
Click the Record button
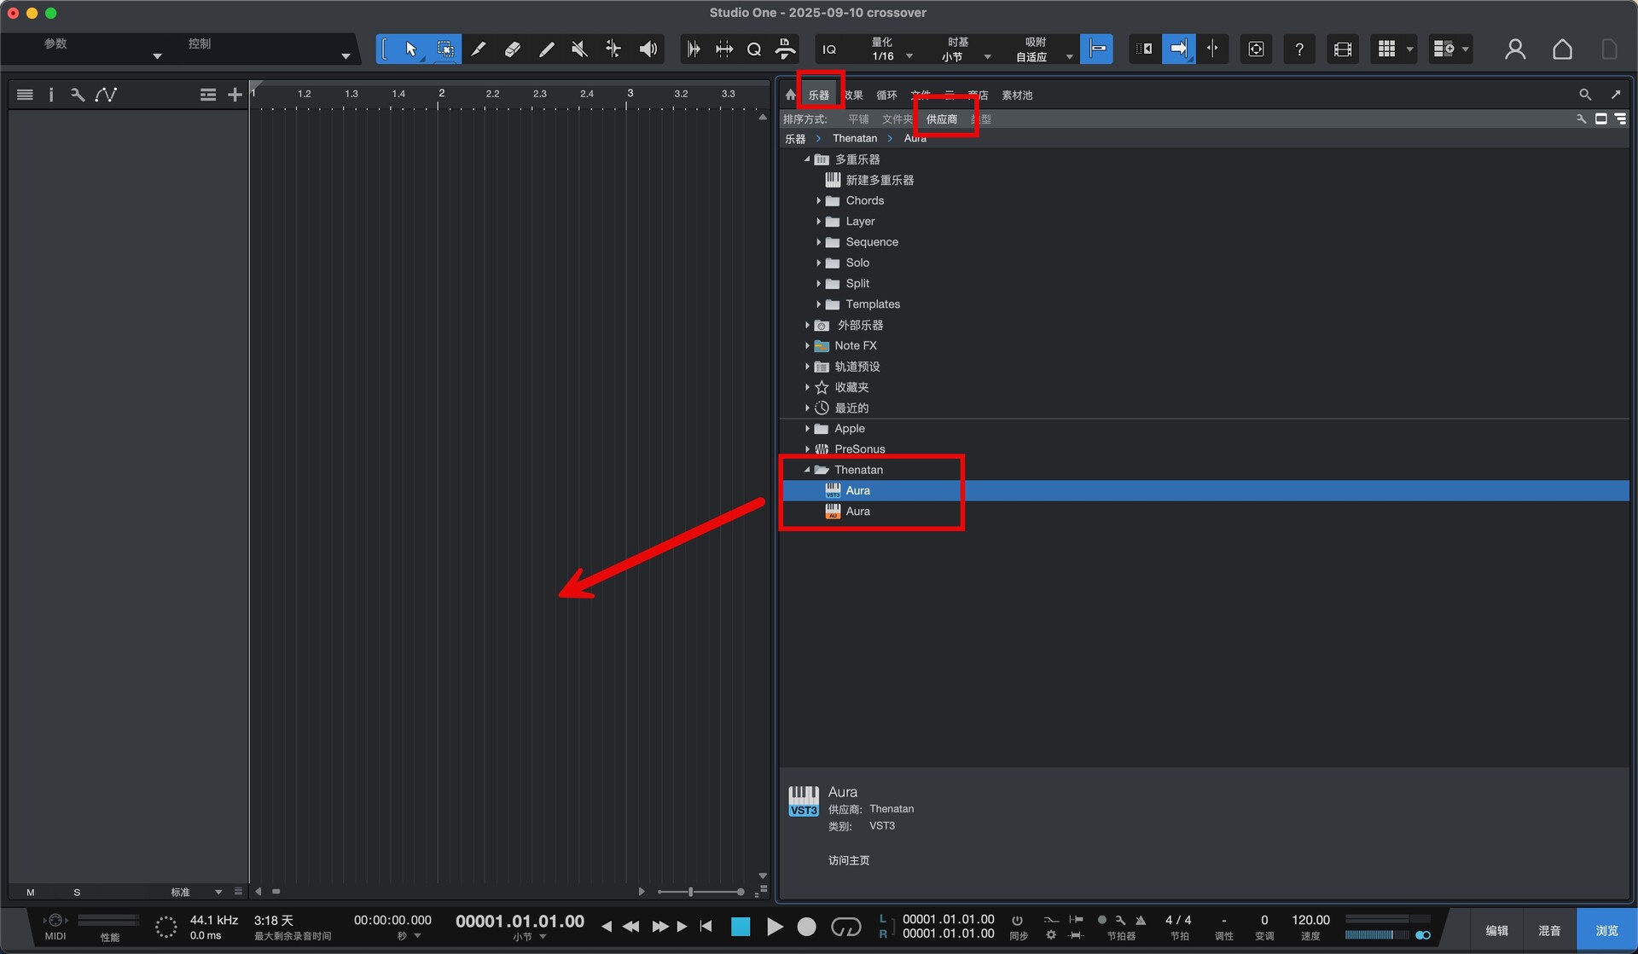pos(806,927)
